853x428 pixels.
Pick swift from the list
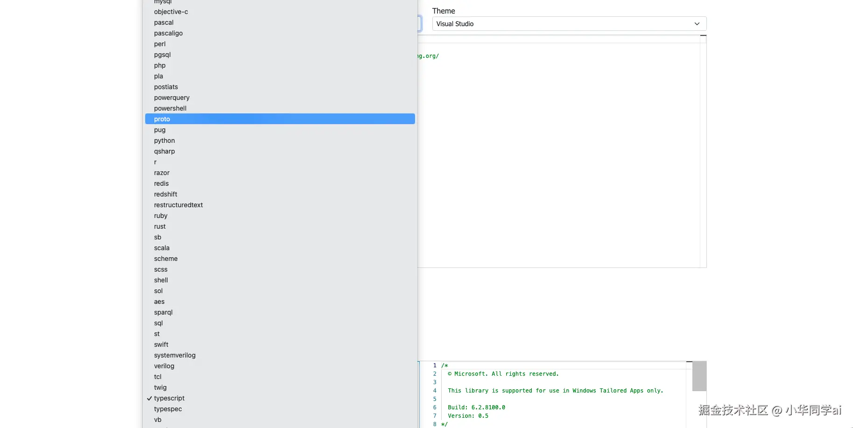280,344
